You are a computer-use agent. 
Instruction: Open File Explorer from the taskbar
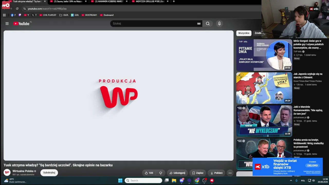pyautogui.click(x=174, y=181)
